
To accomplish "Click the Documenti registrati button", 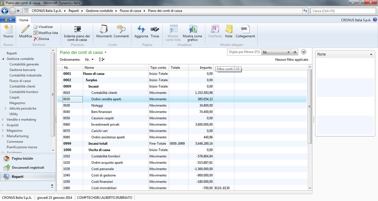I will (28, 167).
